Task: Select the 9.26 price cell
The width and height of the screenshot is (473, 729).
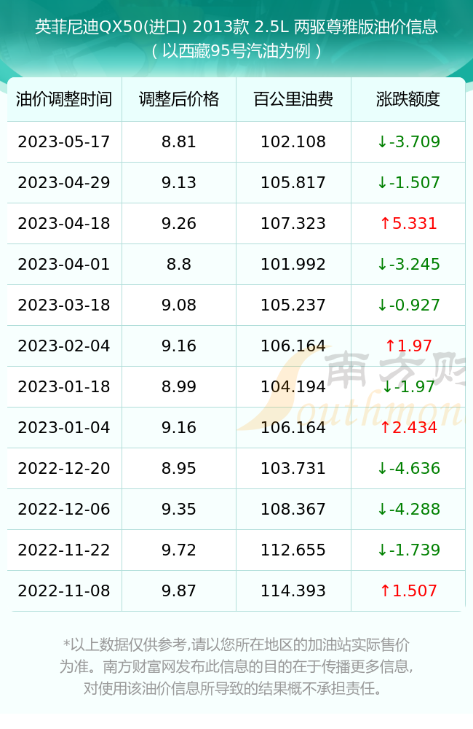Action: tap(179, 223)
